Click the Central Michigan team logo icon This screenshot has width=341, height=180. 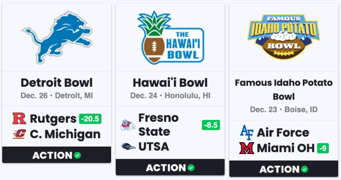[19, 134]
